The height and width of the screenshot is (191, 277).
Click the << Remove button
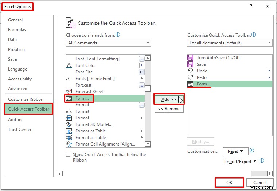(169, 109)
